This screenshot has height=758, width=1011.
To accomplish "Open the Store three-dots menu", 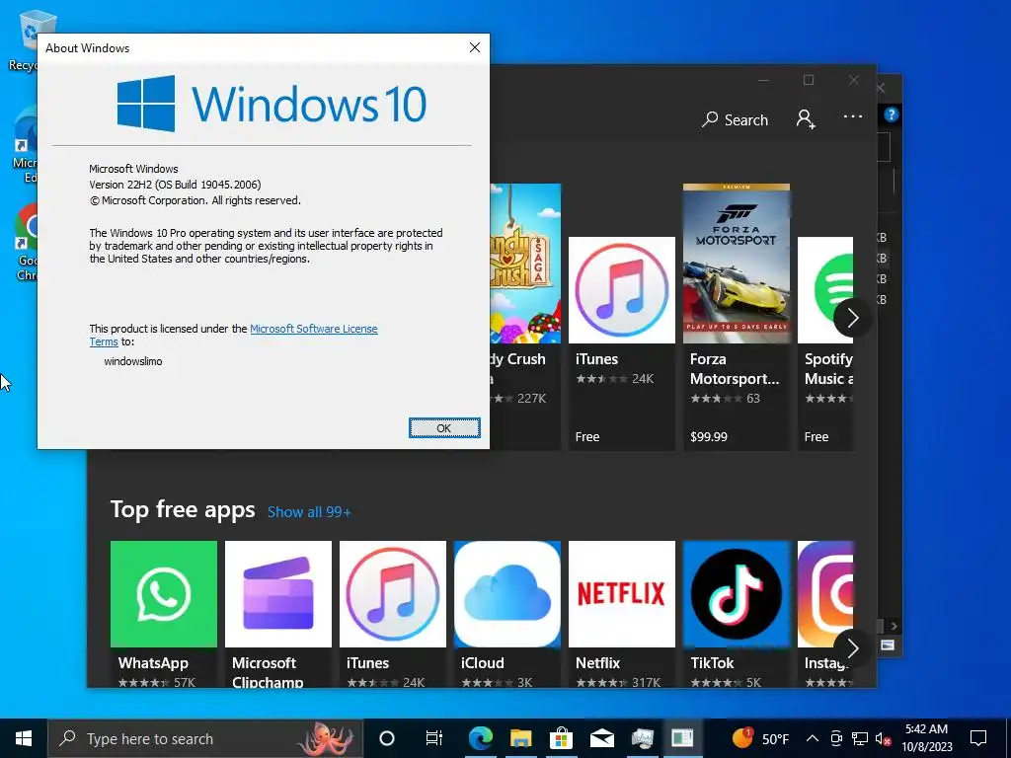I will click(x=852, y=116).
